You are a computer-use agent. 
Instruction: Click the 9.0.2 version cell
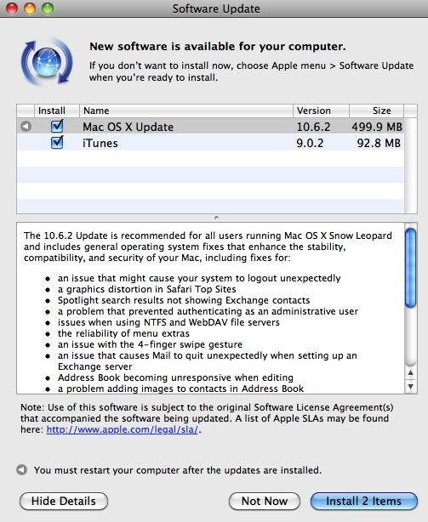(310, 143)
